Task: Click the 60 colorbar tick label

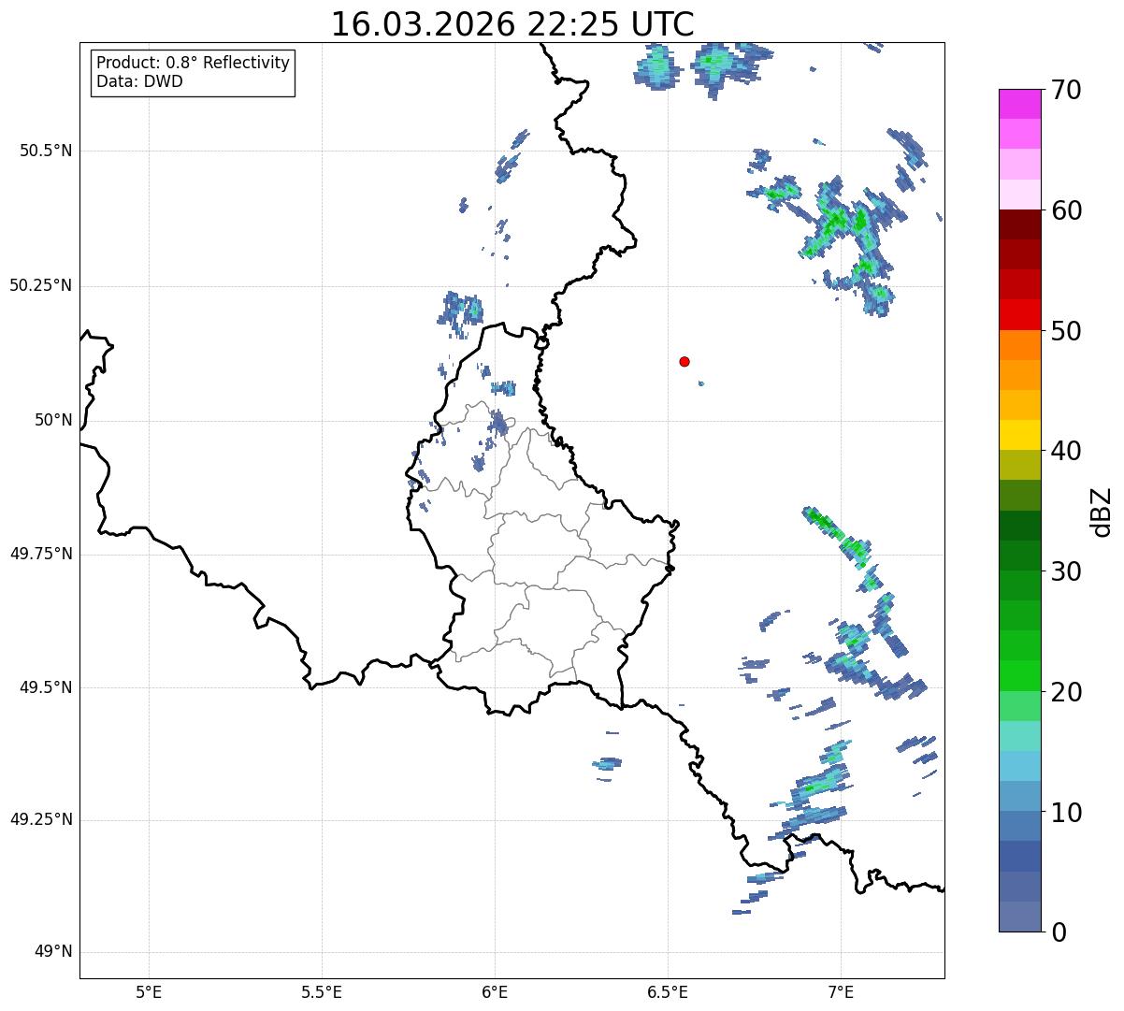Action: coord(1066,210)
